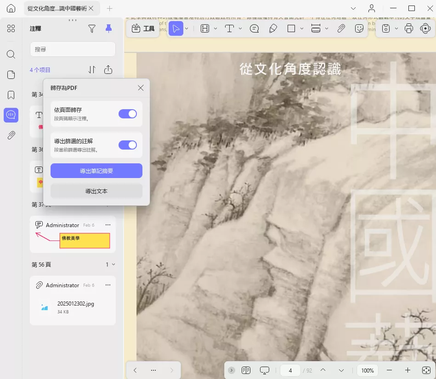The width and height of the screenshot is (436, 379).
Task: Go to previous page with up arrow
Action: (323, 370)
